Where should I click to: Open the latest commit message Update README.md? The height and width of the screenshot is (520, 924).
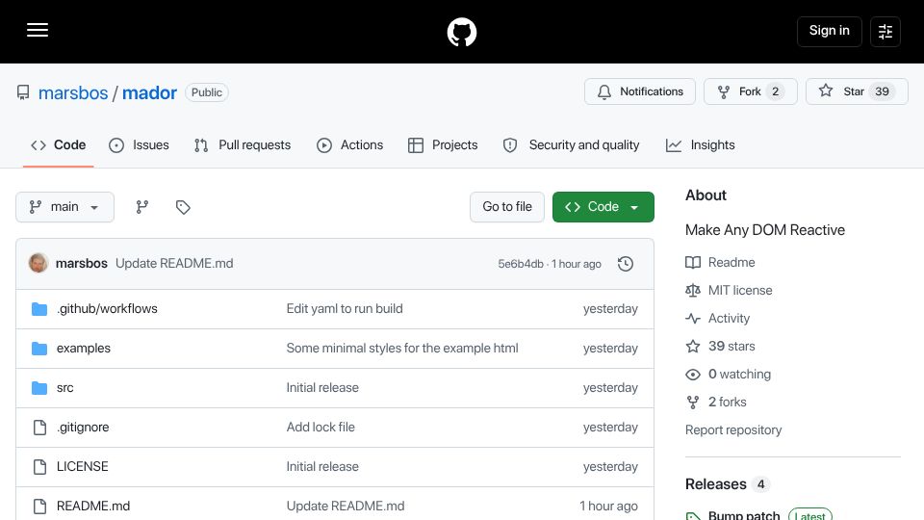pyautogui.click(x=174, y=264)
